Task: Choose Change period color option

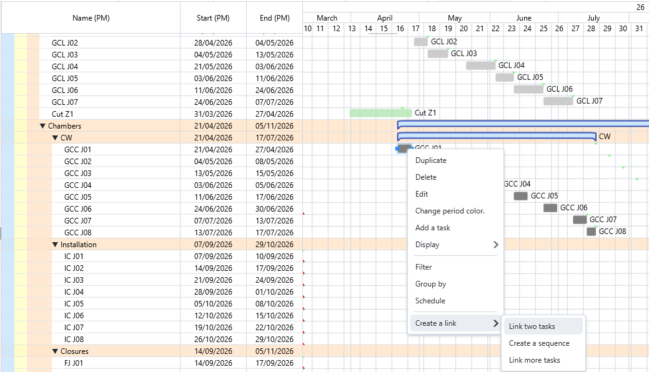Action: coord(450,211)
